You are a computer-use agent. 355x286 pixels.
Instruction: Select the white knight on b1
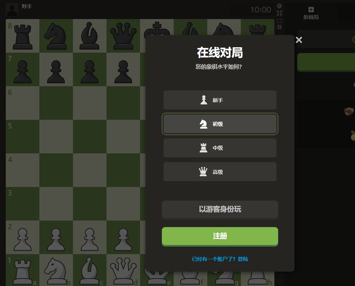click(56, 271)
